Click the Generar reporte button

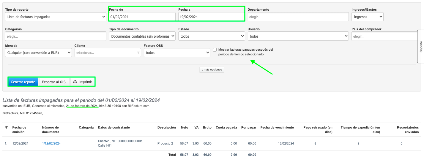23,82
